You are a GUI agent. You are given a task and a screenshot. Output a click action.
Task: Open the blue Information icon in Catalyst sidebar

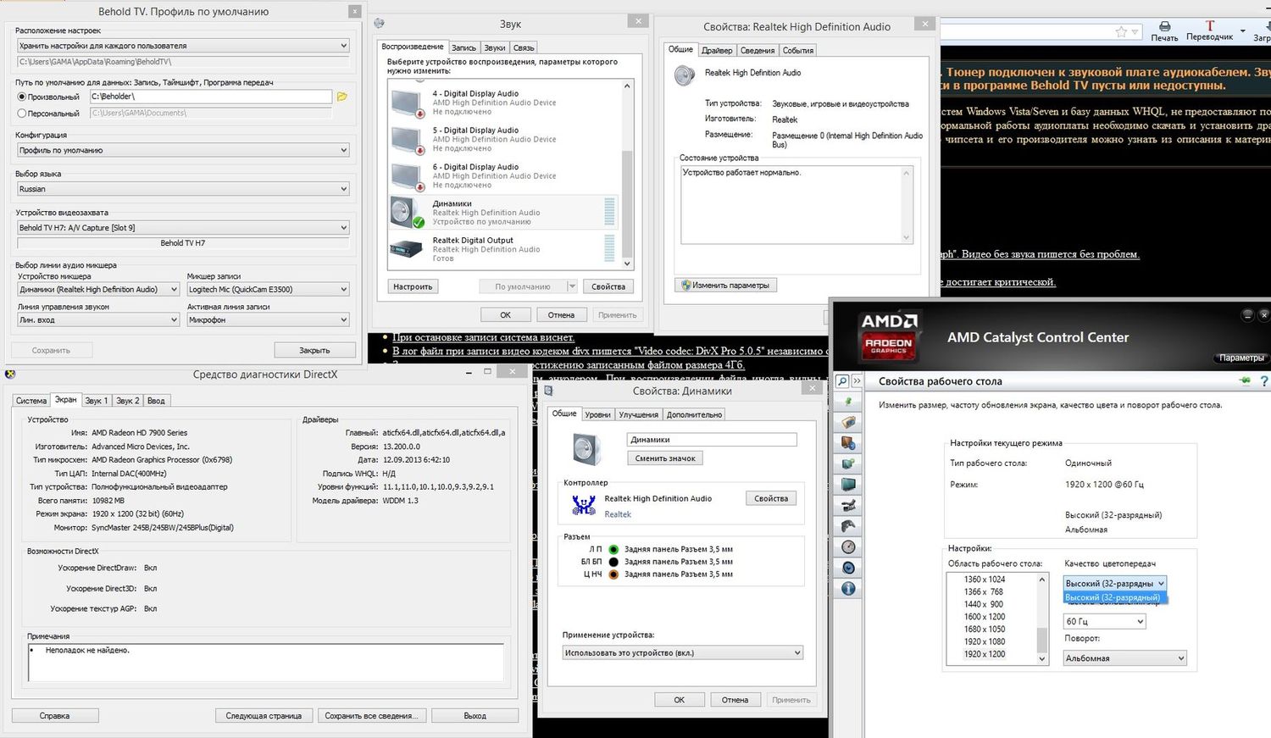(x=848, y=588)
